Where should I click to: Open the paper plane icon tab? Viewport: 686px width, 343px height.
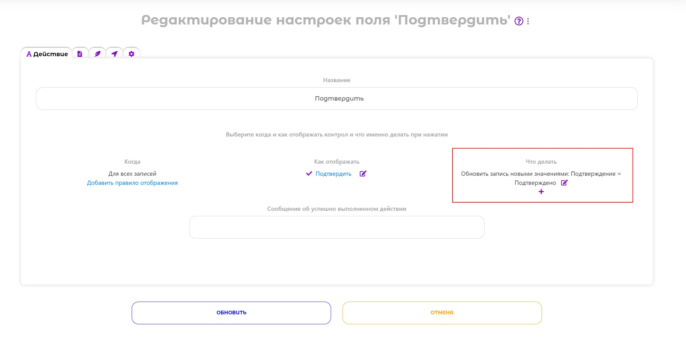[114, 54]
